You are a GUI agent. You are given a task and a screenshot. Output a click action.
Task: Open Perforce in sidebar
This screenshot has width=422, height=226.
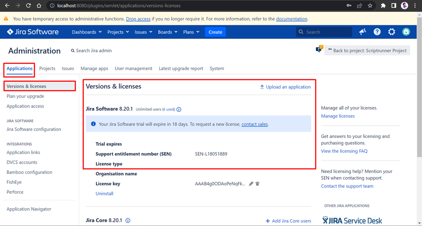click(15, 192)
